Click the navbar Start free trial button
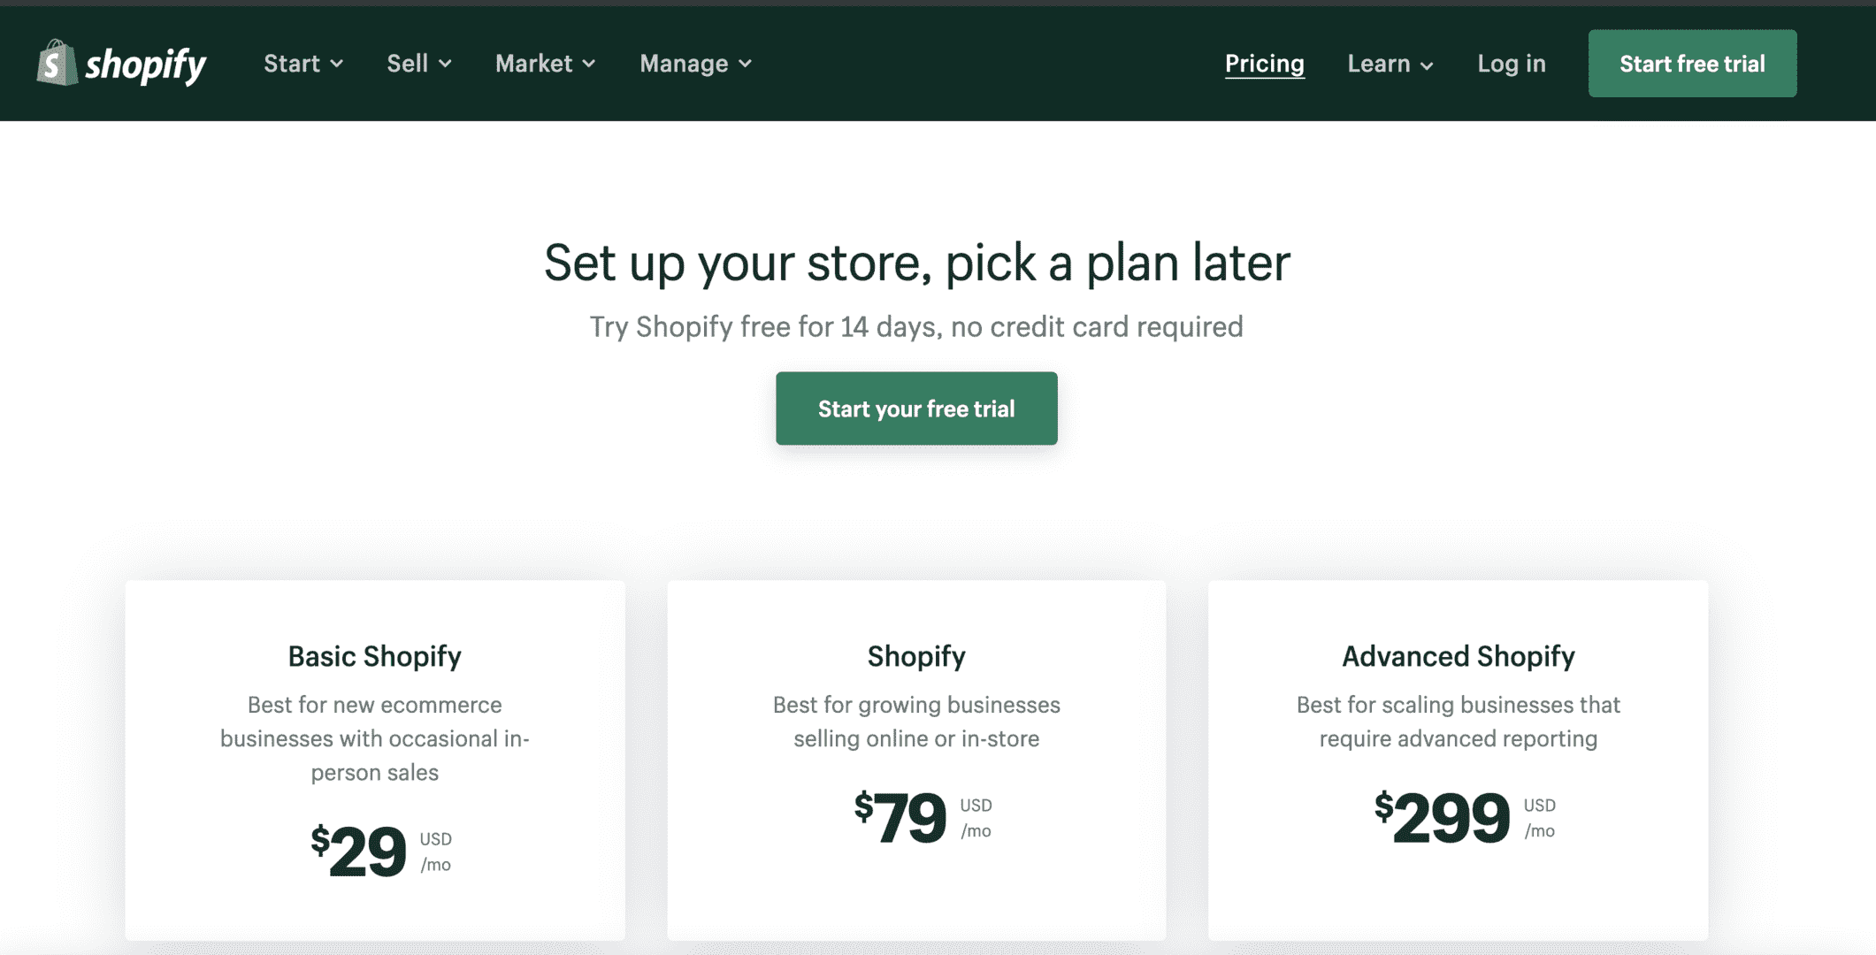1876x955 pixels. coord(1692,64)
